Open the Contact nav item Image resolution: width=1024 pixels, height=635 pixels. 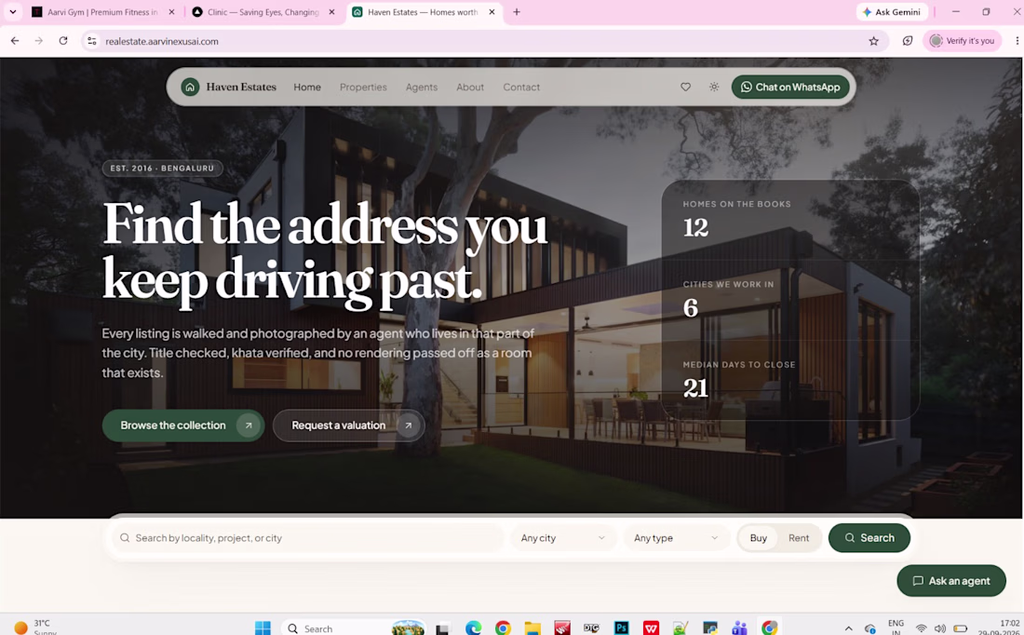(521, 87)
